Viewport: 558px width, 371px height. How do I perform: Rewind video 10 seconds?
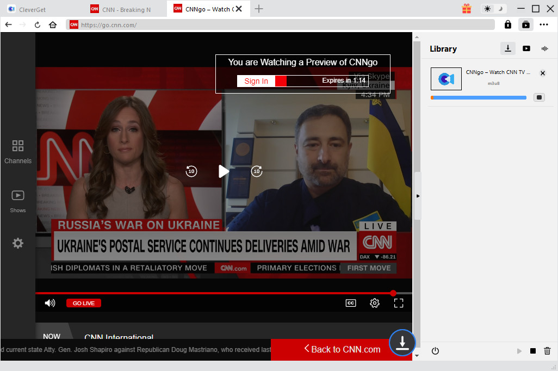coord(191,171)
